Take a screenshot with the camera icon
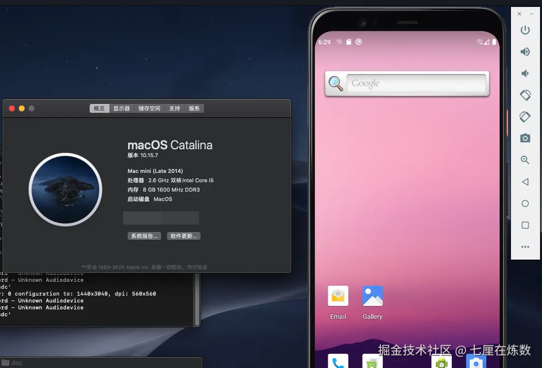Viewport: 542px width, 368px height. tap(525, 138)
